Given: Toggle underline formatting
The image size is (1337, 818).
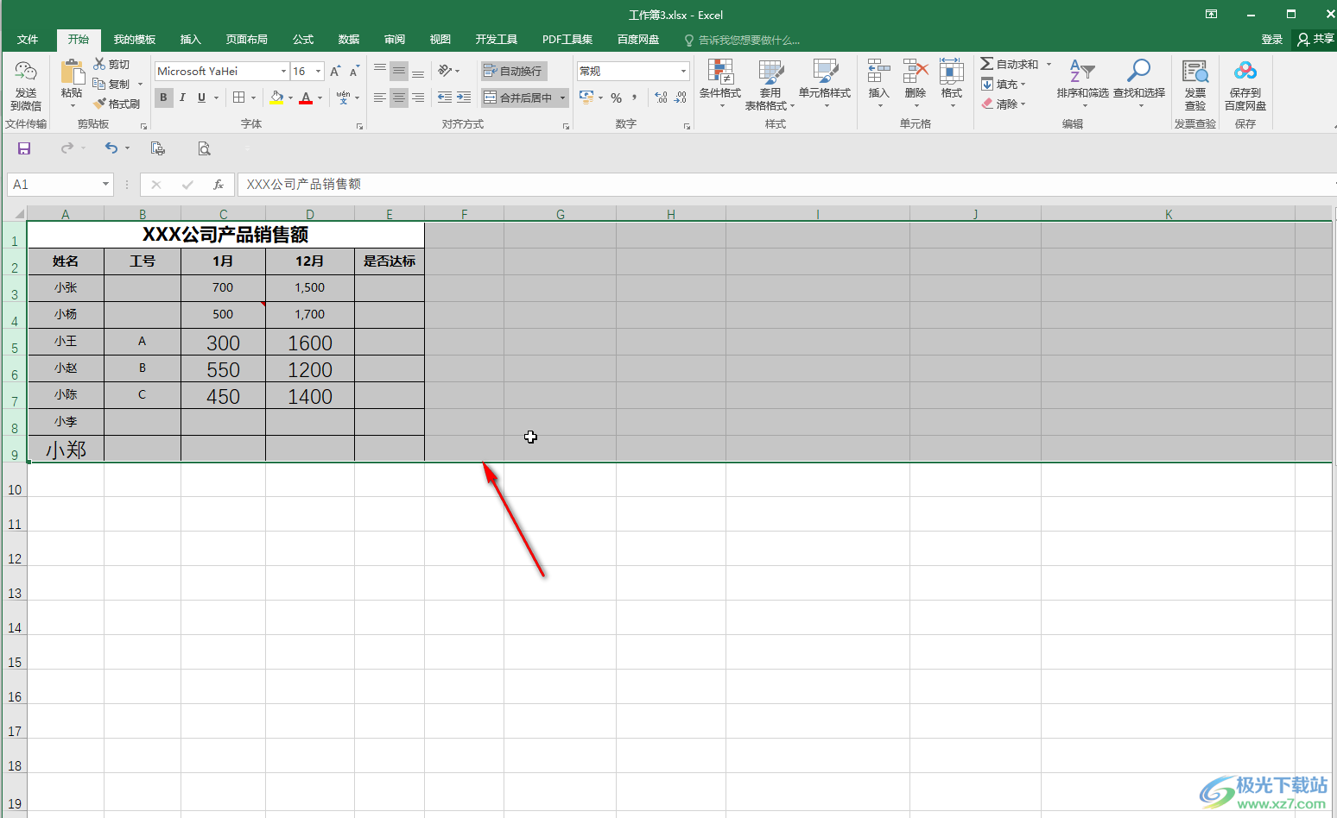Looking at the screenshot, I should [x=201, y=98].
